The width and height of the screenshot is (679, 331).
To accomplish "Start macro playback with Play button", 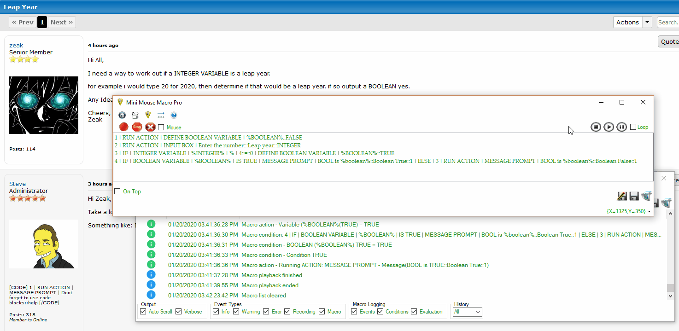I will tap(609, 127).
